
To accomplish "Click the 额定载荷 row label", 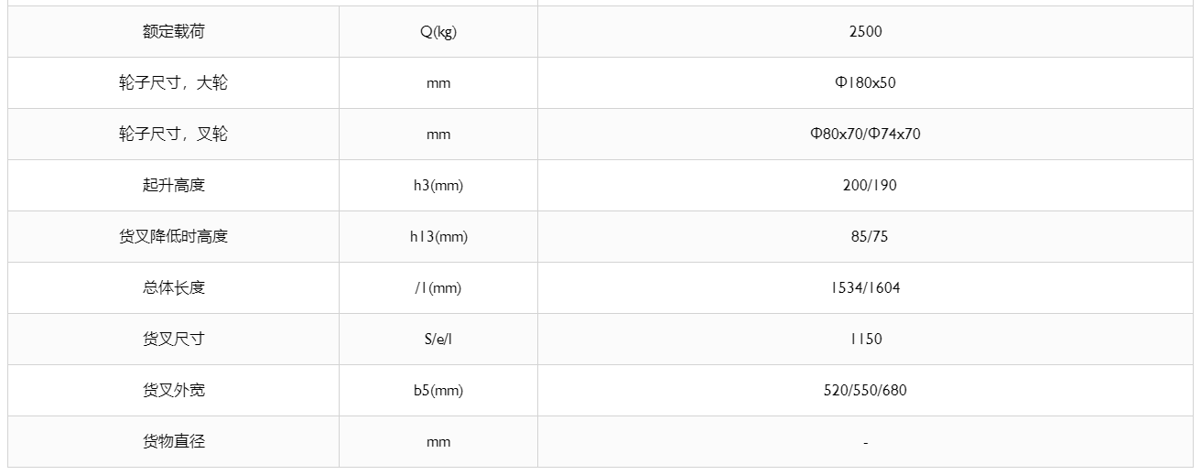I will click(x=173, y=32).
